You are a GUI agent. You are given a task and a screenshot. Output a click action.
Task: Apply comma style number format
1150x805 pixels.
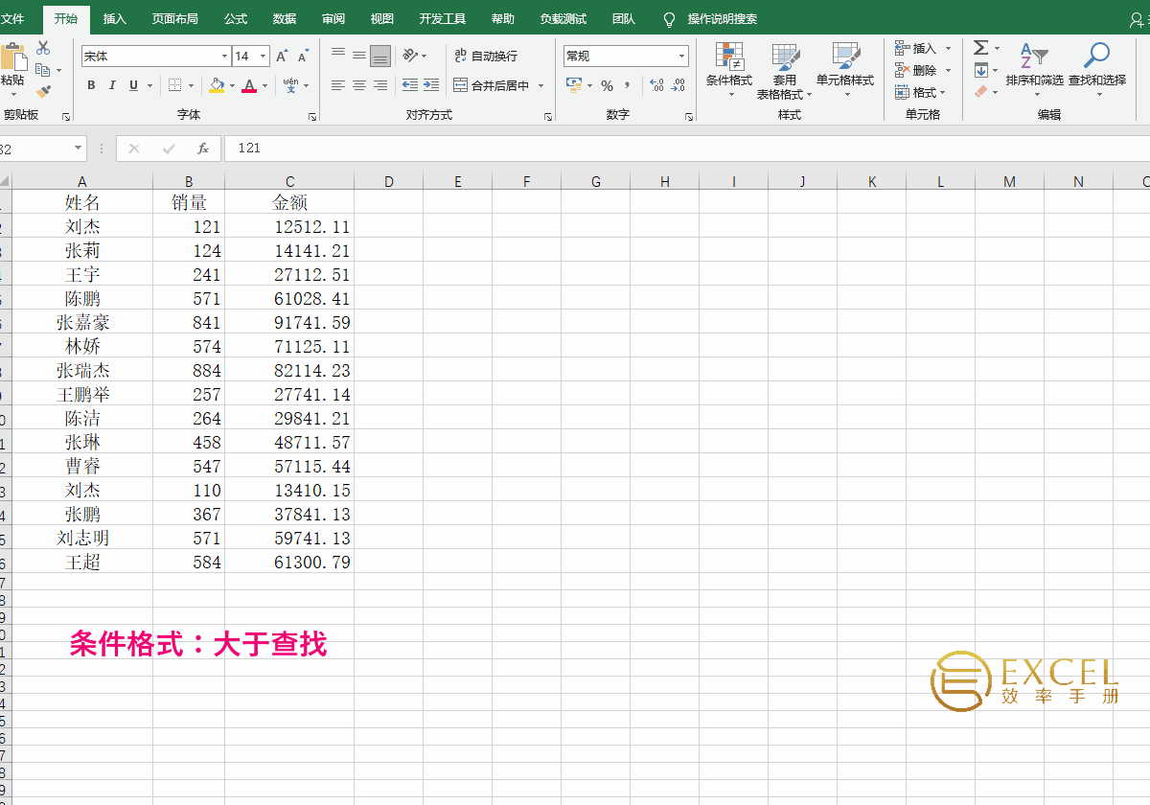coord(628,85)
